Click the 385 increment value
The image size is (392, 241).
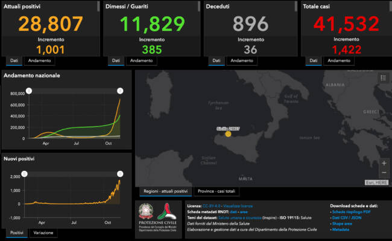click(x=152, y=50)
